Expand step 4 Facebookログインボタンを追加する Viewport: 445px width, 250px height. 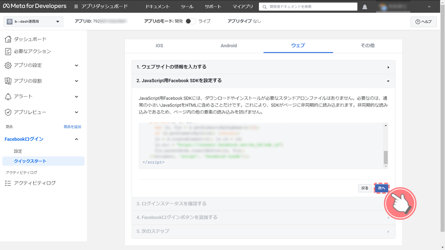coord(263,217)
